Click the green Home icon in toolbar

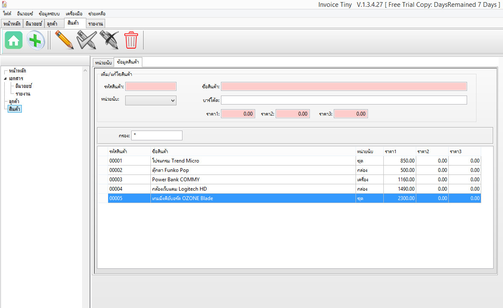coord(14,41)
